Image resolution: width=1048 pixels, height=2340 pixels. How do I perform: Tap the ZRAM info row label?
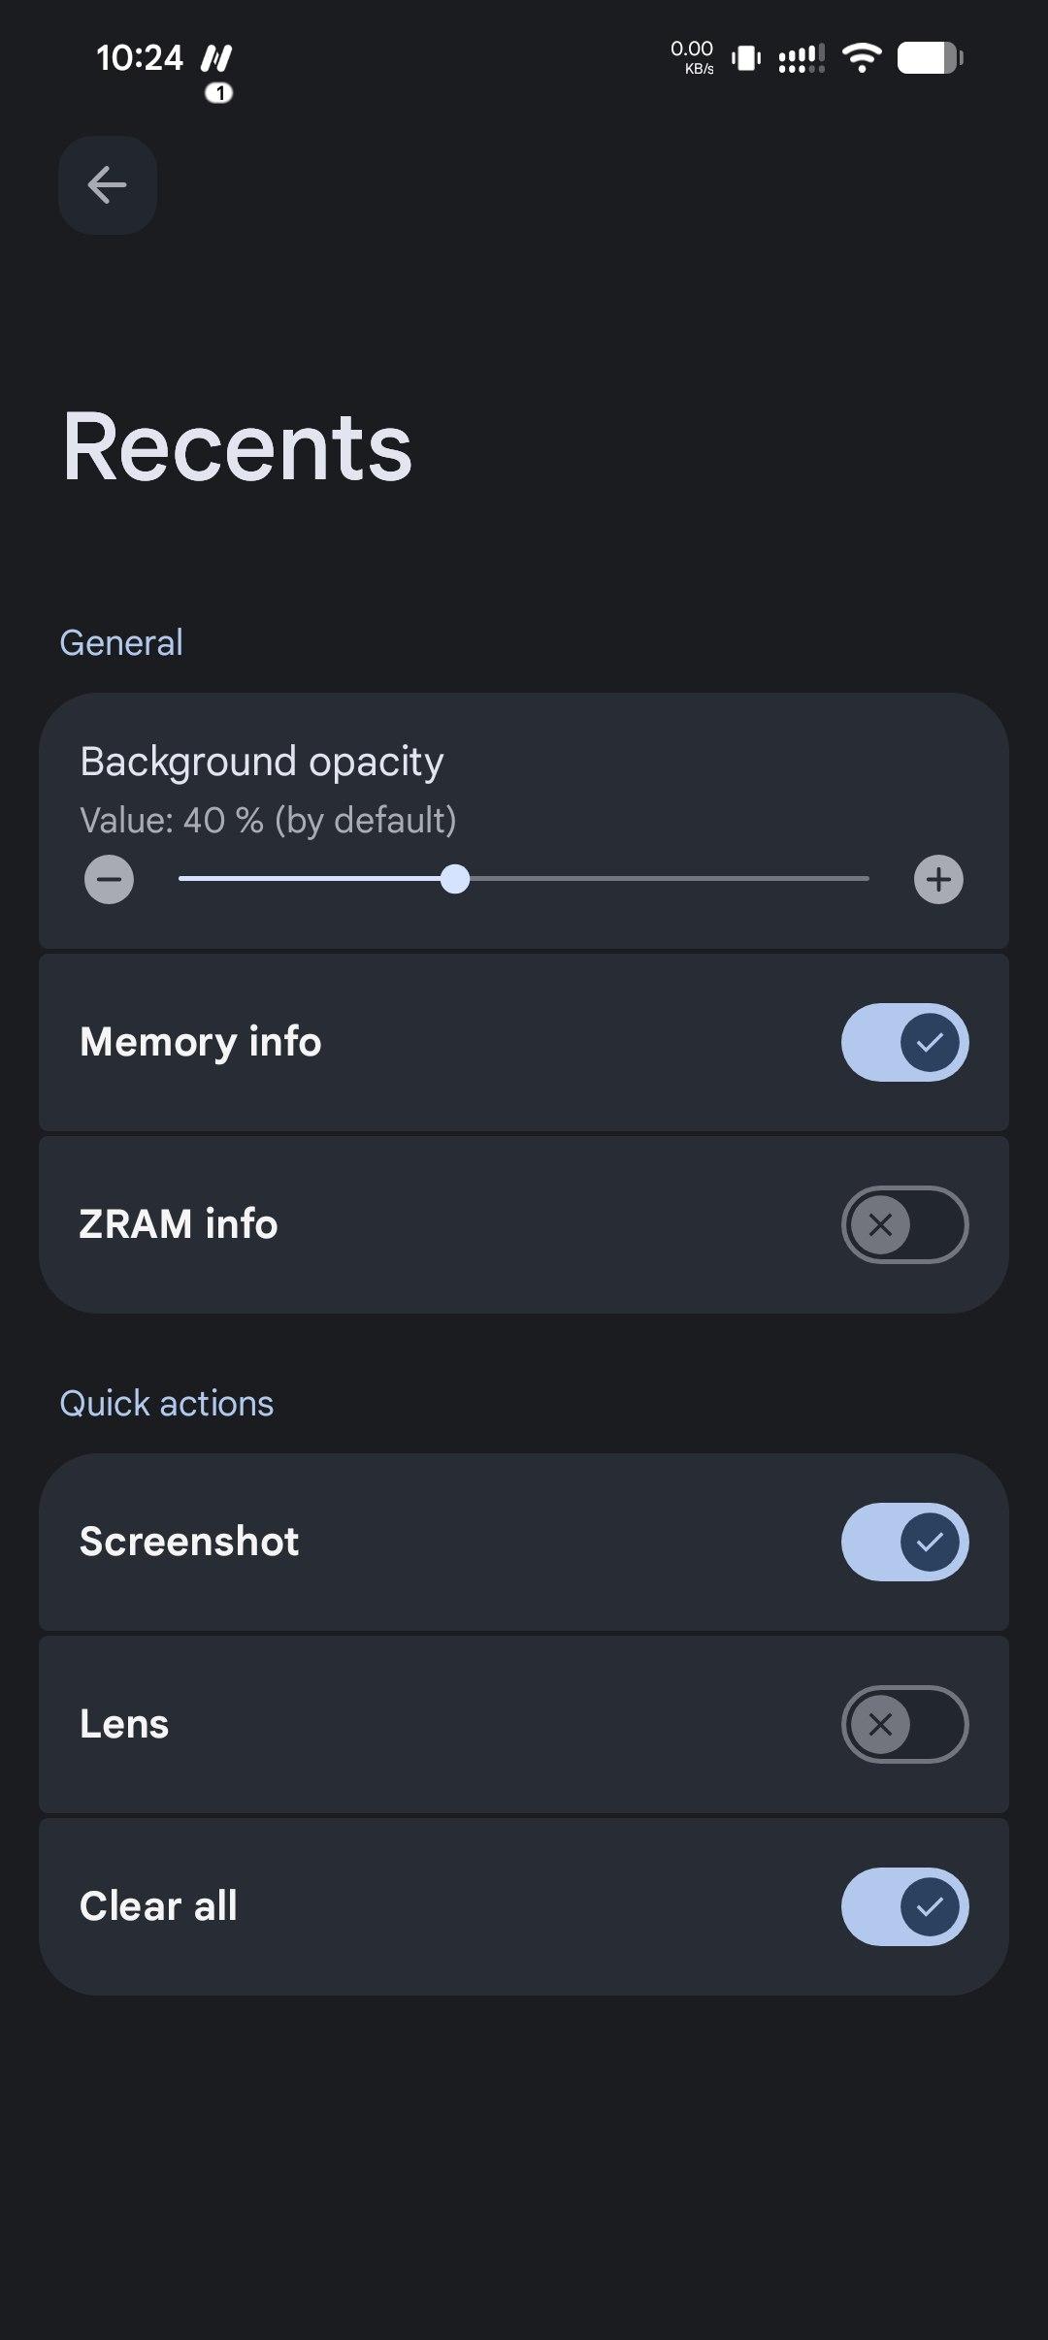point(179,1224)
